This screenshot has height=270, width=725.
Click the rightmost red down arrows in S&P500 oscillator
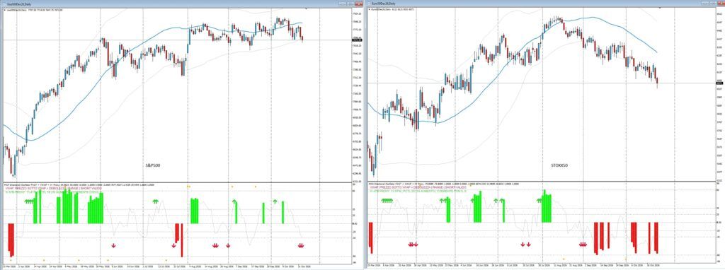coord(301,245)
